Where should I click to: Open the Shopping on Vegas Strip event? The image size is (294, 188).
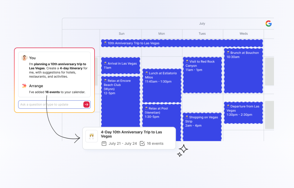(202, 127)
